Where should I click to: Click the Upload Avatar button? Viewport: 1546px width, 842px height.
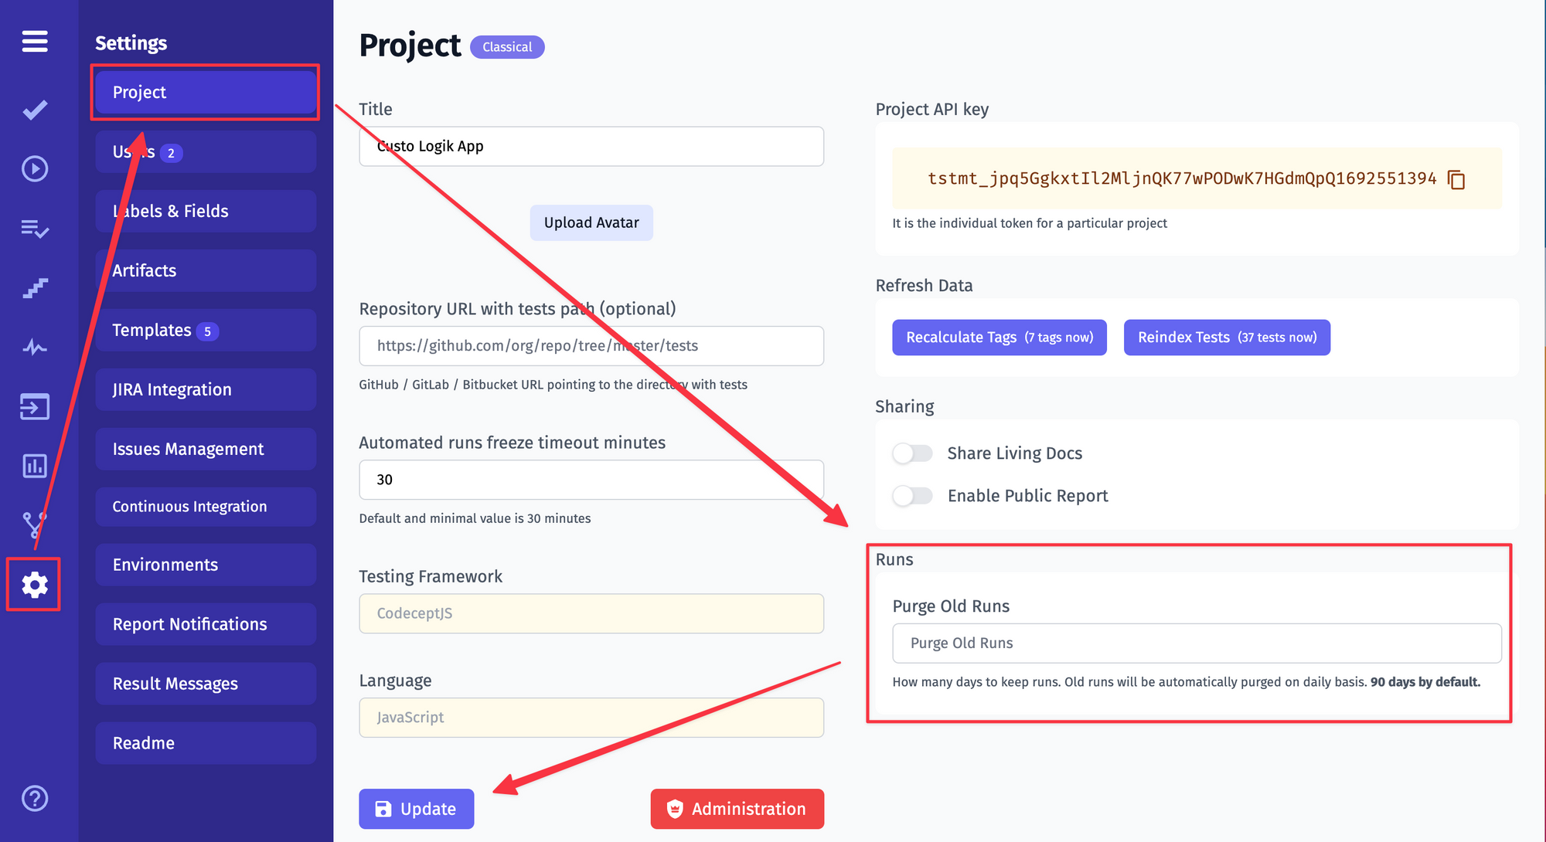point(591,222)
